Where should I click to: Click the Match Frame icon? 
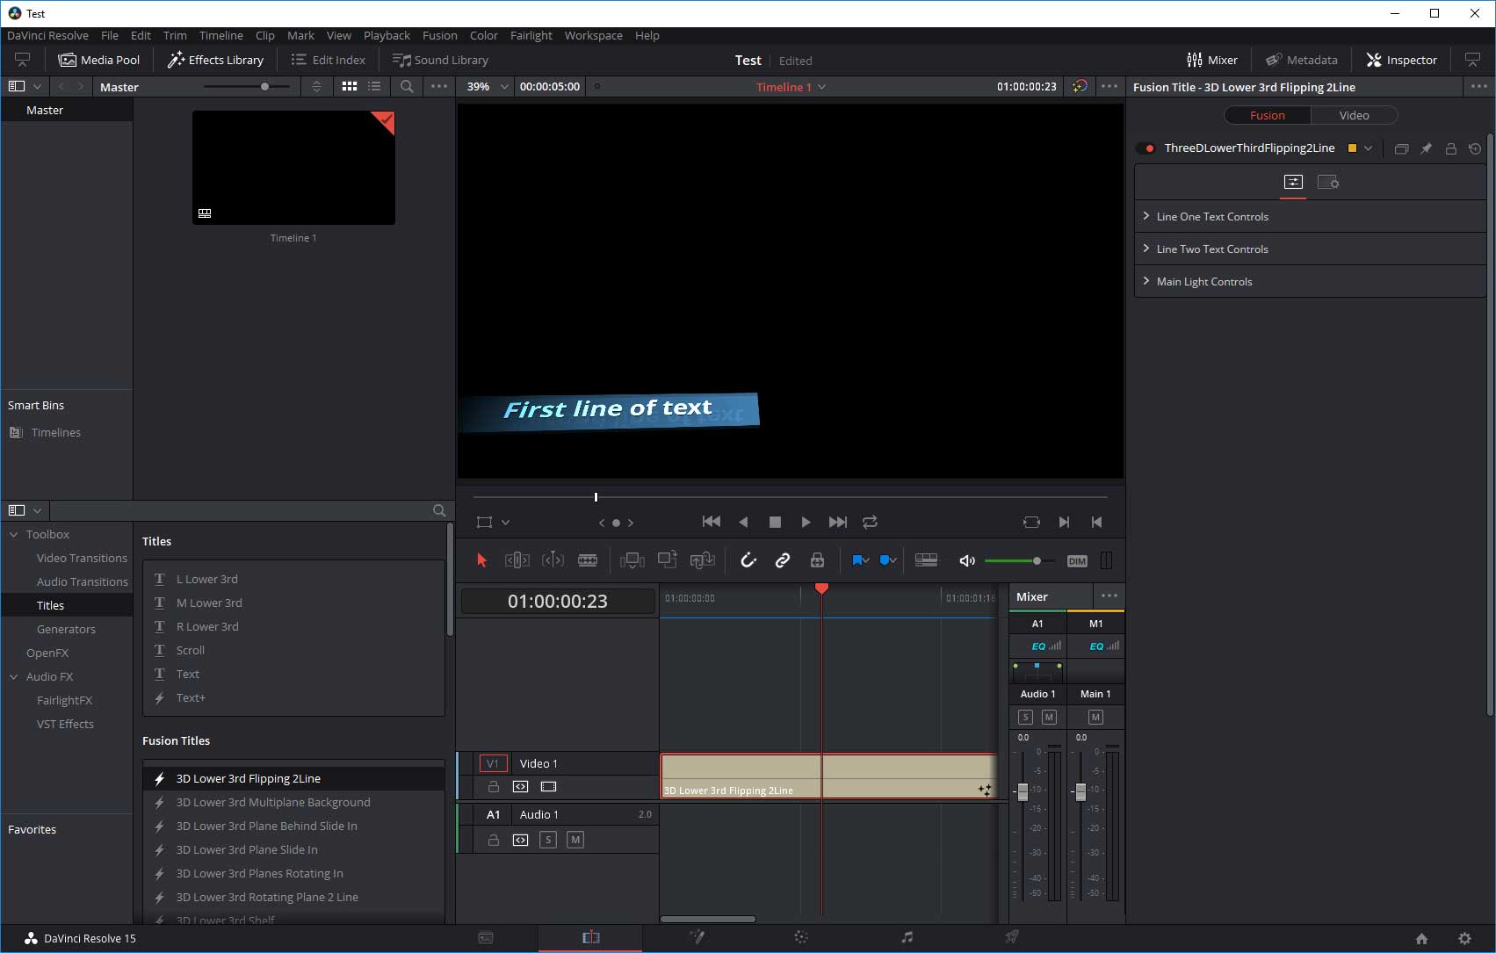pos(1031,522)
